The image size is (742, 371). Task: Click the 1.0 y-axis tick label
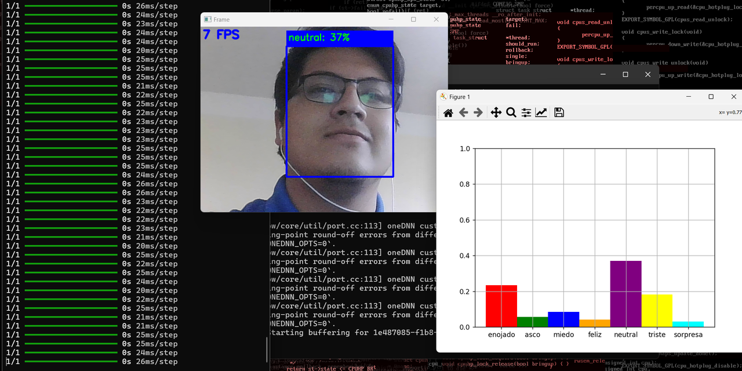pyautogui.click(x=465, y=148)
